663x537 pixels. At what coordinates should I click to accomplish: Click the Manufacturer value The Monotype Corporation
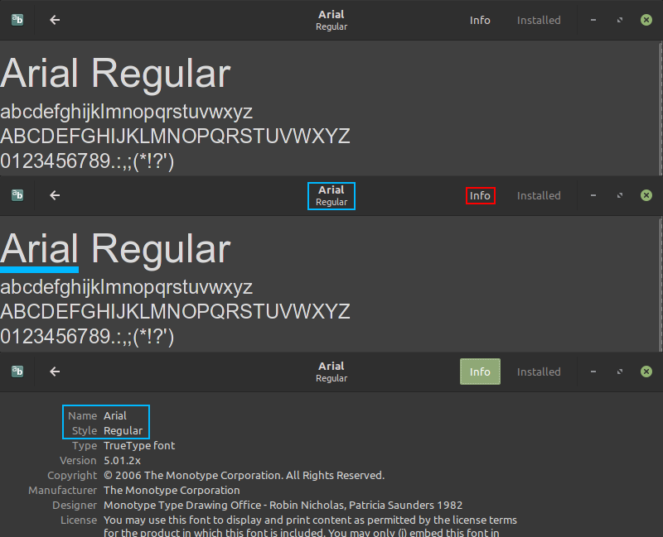pyautogui.click(x=172, y=490)
